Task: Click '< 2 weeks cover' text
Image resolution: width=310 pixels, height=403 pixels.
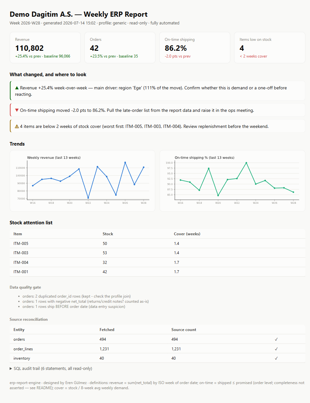Action: (253, 56)
